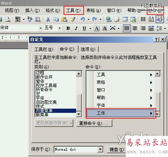Viewport: 168px width, 157px height.
Task: Select 内置菜单 in the category list
Action: click(x=56, y=111)
